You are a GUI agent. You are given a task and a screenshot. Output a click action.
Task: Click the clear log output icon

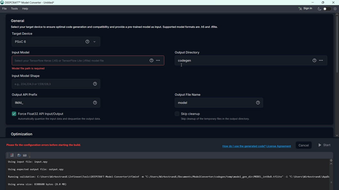click(12, 155)
